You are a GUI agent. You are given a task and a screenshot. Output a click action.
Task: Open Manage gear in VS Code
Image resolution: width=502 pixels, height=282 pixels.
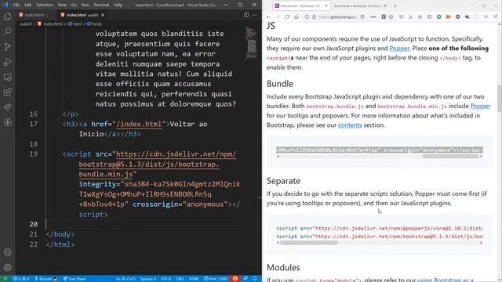pyautogui.click(x=7, y=267)
